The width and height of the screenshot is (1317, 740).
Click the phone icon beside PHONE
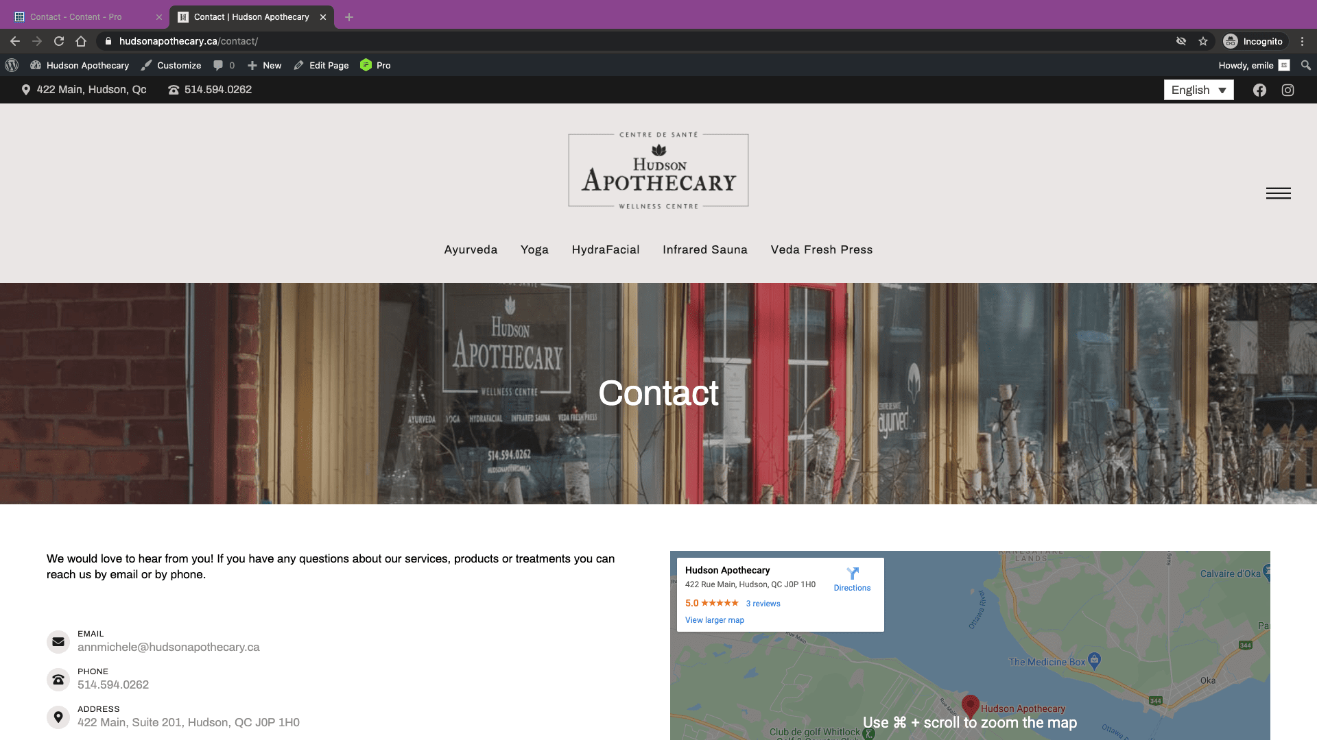[x=58, y=680]
